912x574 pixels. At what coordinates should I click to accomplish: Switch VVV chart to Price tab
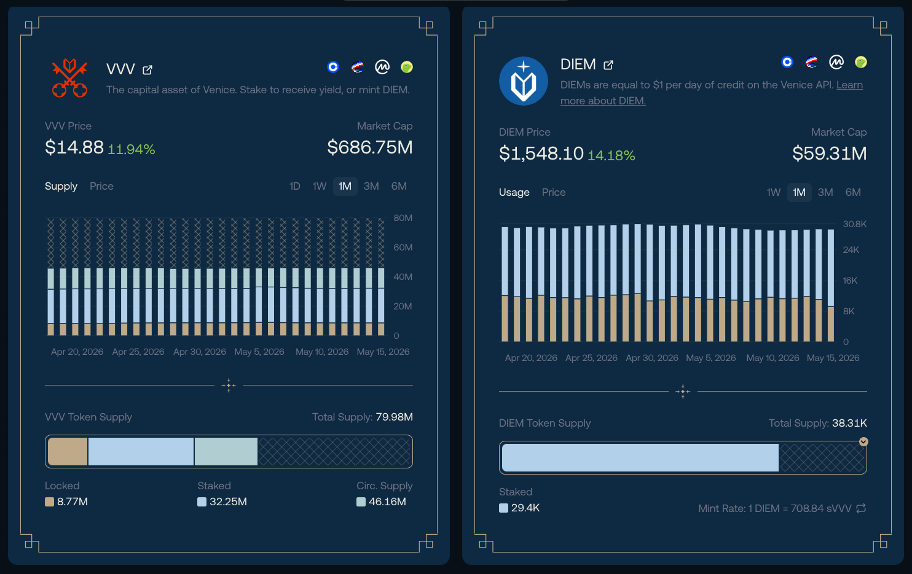click(x=101, y=186)
